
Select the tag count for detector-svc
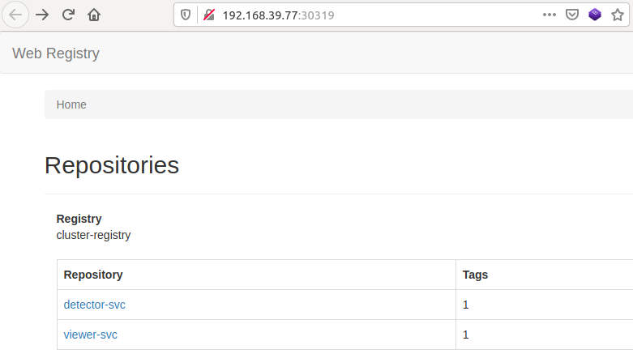point(466,305)
